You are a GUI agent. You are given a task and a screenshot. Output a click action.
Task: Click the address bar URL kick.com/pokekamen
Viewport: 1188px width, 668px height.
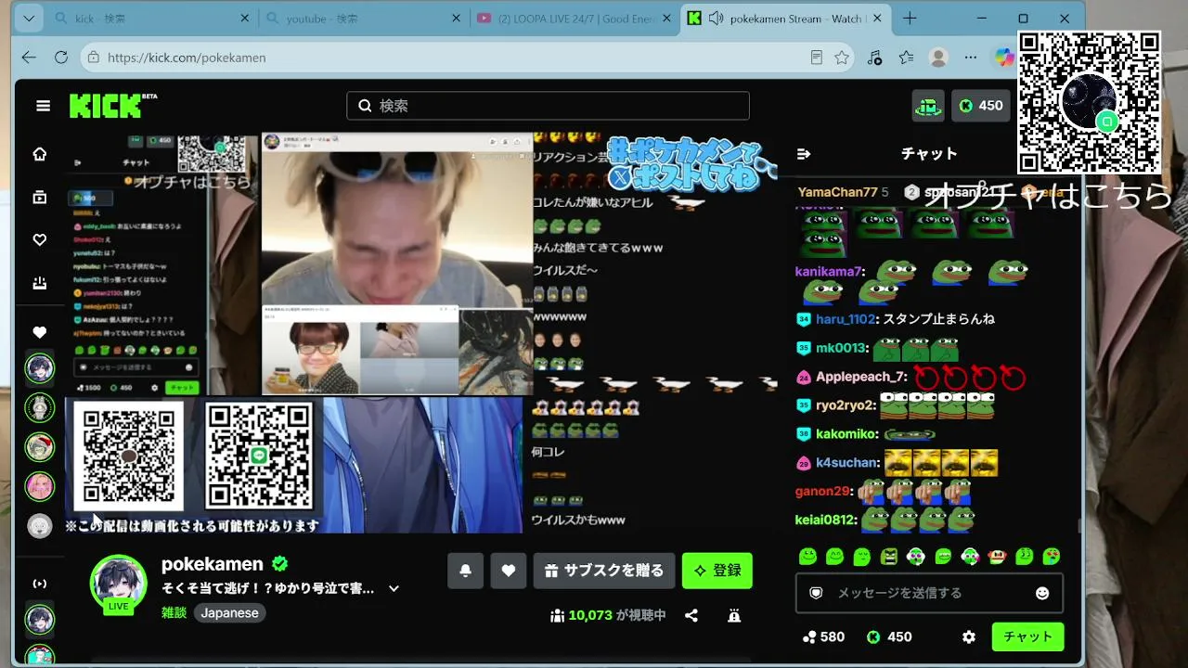(x=187, y=58)
